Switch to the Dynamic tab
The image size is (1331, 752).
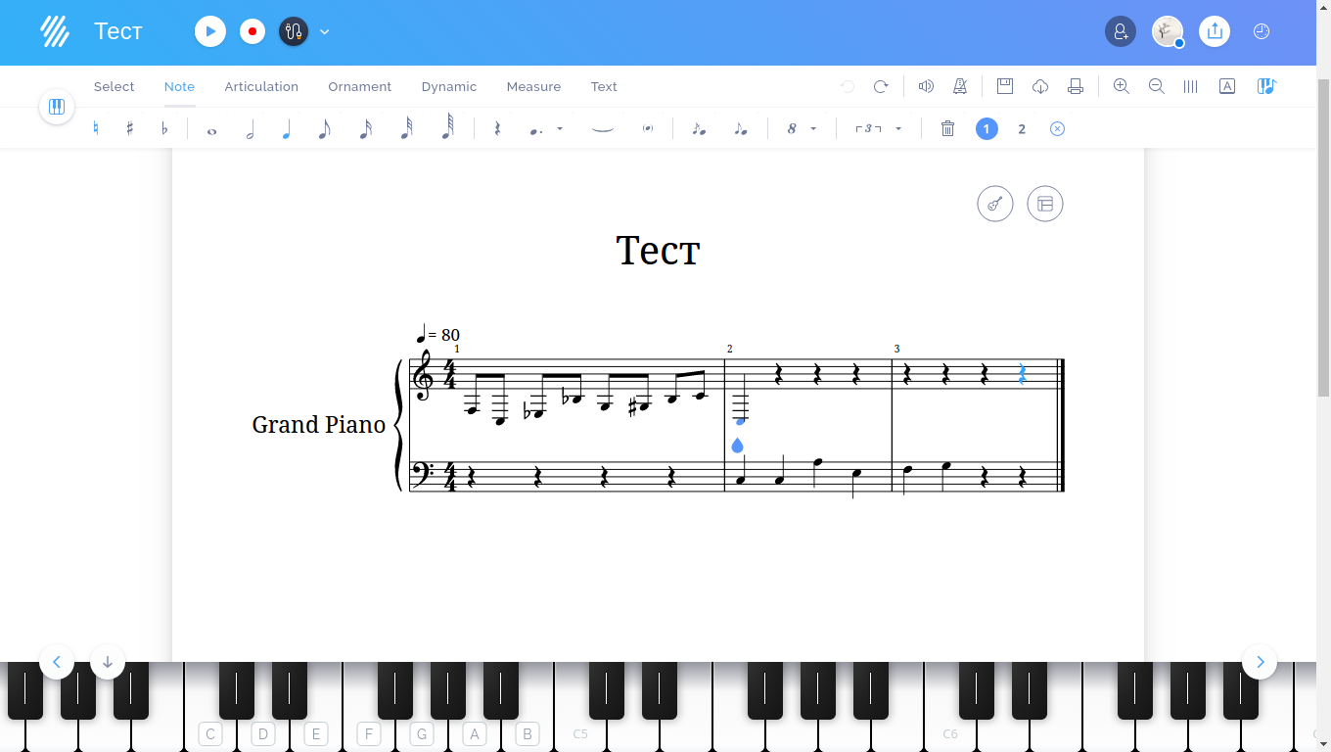pos(449,86)
